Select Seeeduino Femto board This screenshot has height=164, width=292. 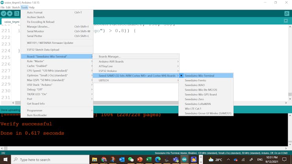(206, 80)
